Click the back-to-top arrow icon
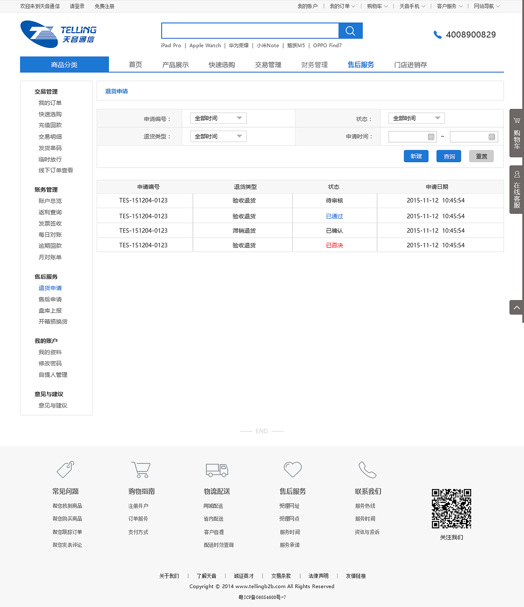 (516, 307)
